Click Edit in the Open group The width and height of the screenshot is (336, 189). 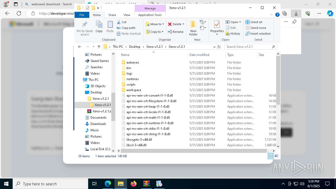coord(231,28)
